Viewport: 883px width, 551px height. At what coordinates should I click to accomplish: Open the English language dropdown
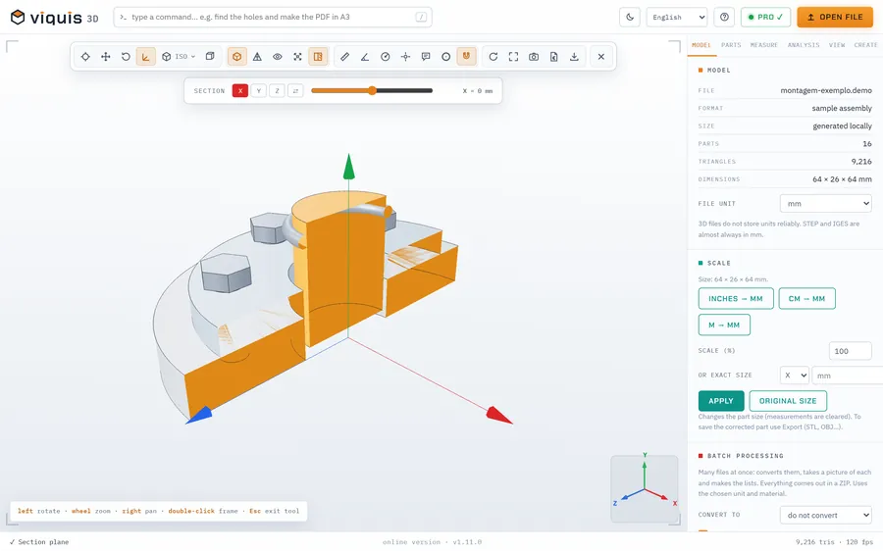[x=677, y=17]
